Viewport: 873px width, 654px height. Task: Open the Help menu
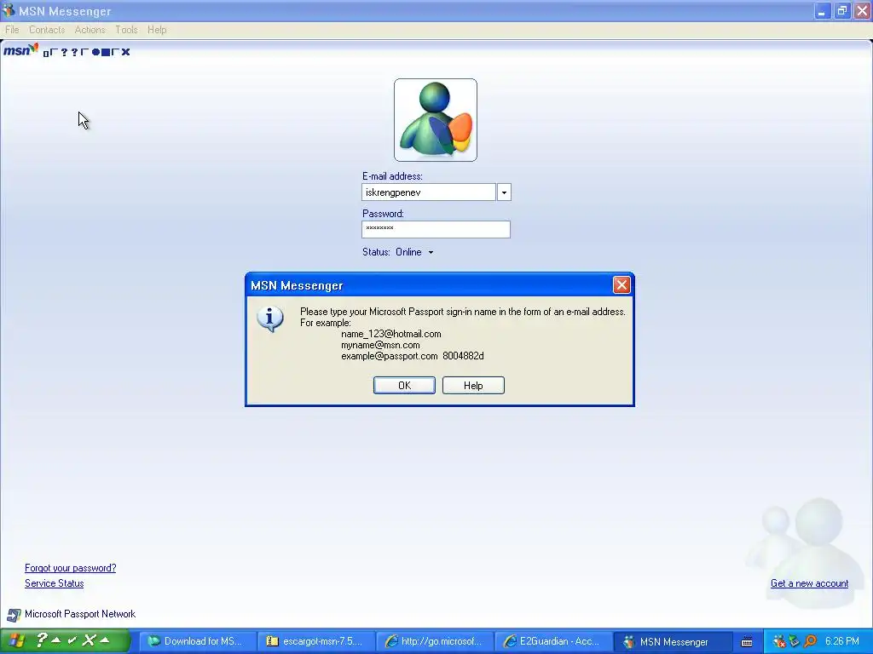[157, 30]
